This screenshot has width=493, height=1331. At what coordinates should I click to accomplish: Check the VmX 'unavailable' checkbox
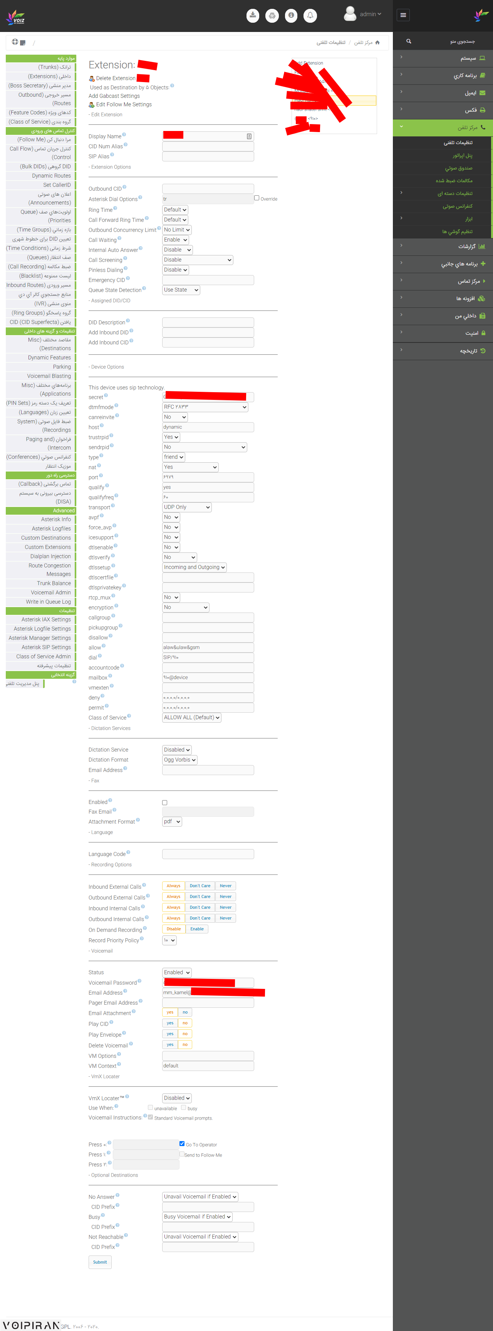tap(150, 1107)
